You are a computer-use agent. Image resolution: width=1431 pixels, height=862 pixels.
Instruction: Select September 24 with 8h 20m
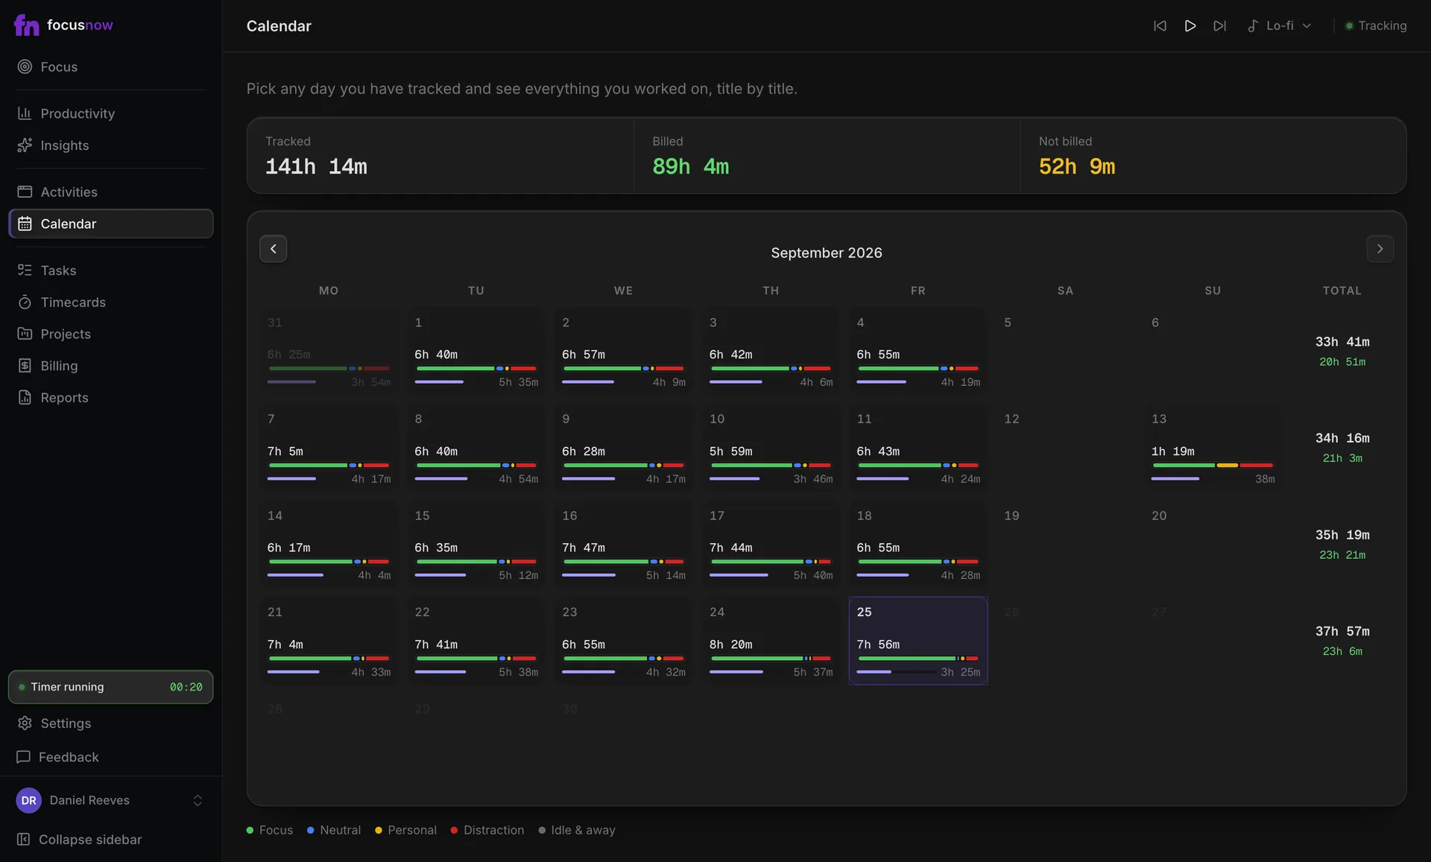tap(771, 641)
